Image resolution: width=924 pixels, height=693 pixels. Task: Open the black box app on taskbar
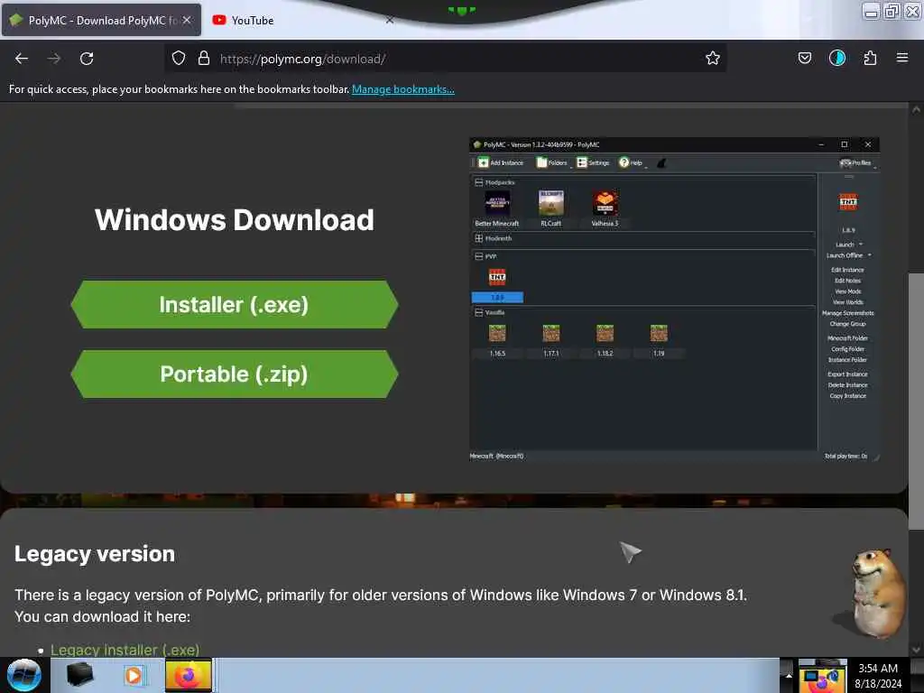point(79,675)
